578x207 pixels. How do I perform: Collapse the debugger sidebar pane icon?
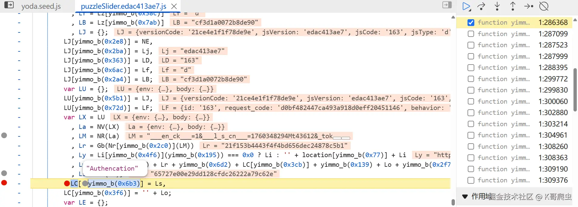pyautogui.click(x=447, y=5)
